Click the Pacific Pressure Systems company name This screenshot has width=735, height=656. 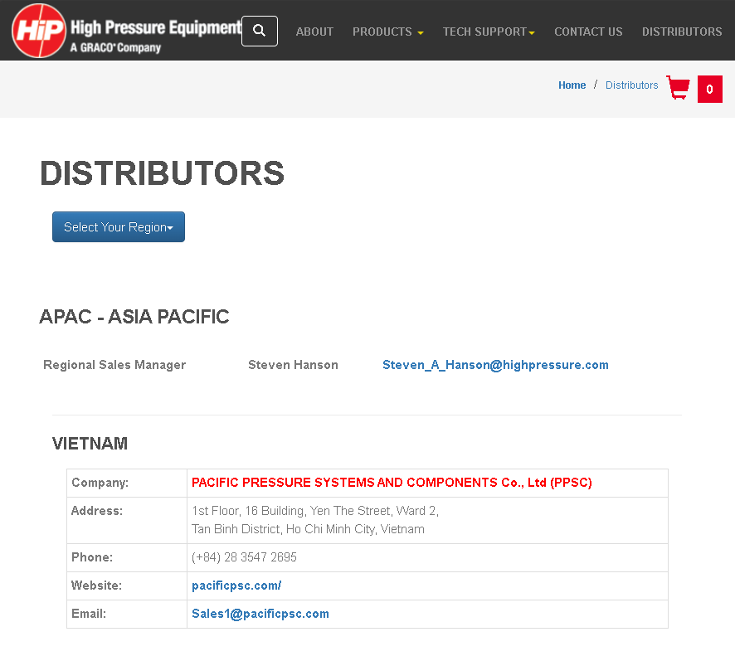392,483
